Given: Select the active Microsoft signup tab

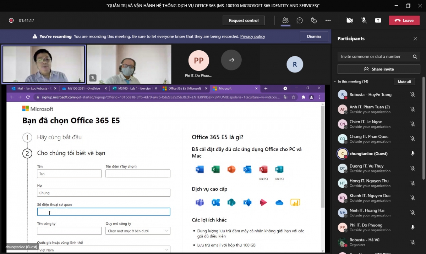Looking at the screenshot, I should (235, 88).
